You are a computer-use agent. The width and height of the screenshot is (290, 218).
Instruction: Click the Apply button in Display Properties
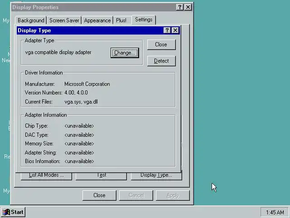[173, 195]
